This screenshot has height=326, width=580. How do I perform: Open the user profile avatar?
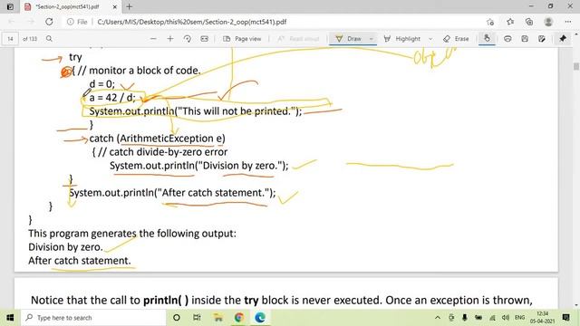[x=548, y=22]
